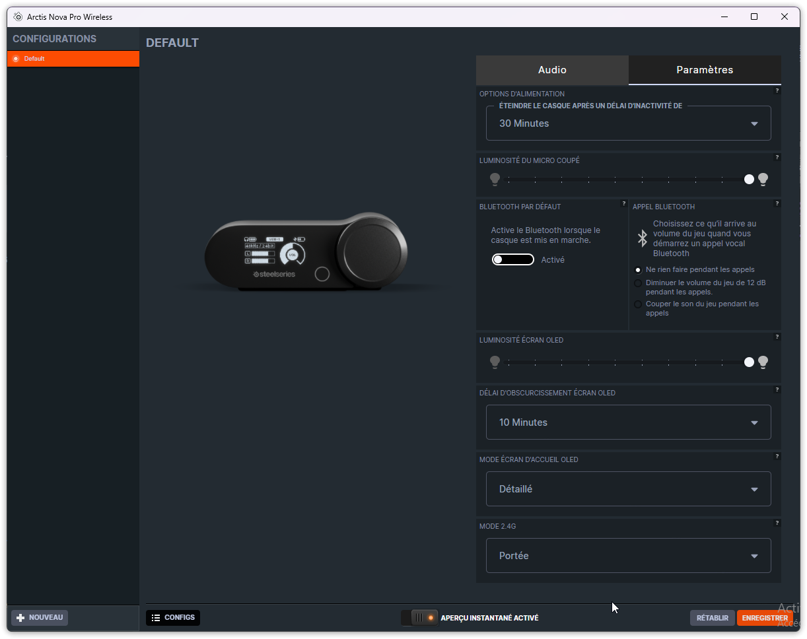Viewport: 807px width, 639px height.
Task: Open help for Délai d'obscurcissement écran OLED
Action: point(777,389)
